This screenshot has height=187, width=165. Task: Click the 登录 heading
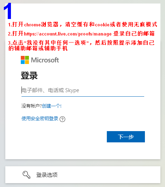tap(29, 75)
